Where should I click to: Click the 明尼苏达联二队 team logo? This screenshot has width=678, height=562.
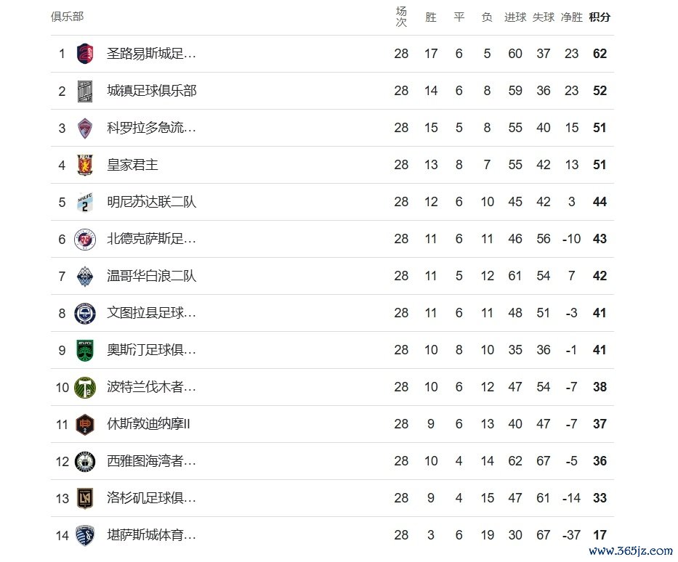point(85,202)
